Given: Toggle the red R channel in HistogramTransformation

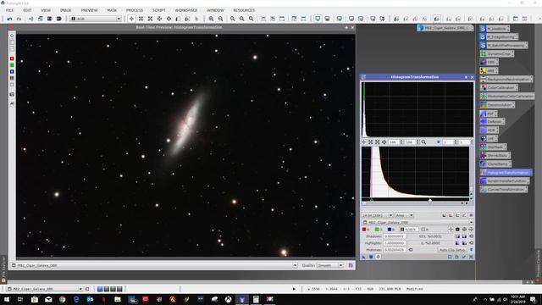Looking at the screenshot, I should pyautogui.click(x=364, y=230).
